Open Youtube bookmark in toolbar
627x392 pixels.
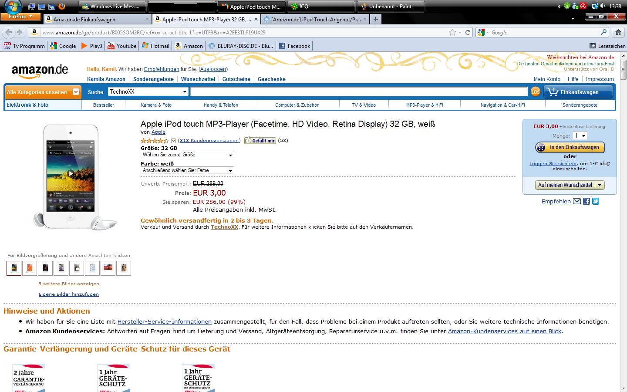122,46
